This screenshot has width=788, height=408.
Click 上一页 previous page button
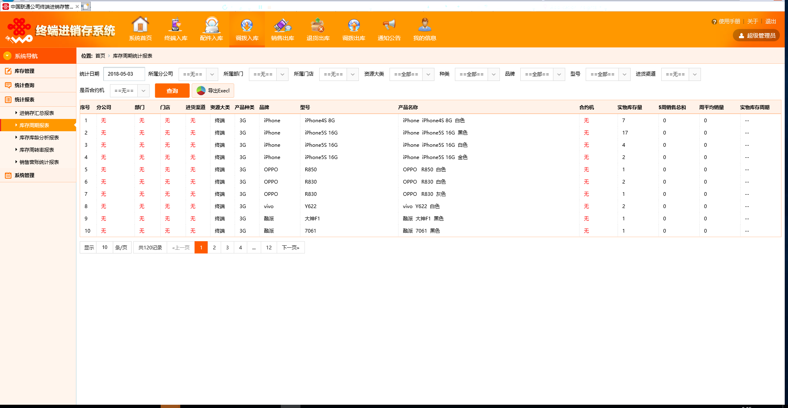click(x=181, y=247)
